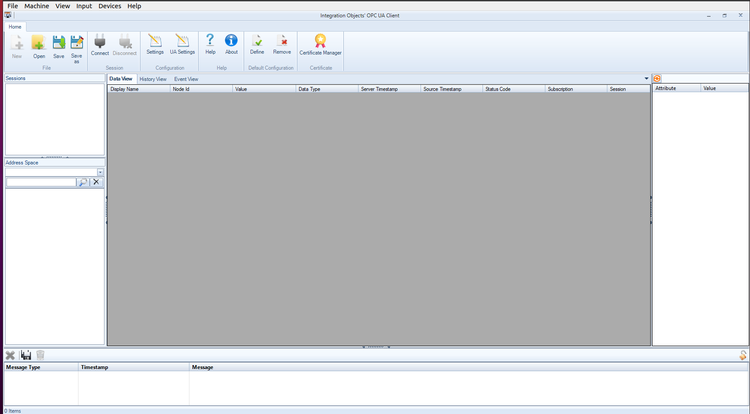Click the delete X icon in the message log toolbar
750x414 pixels.
click(x=10, y=355)
